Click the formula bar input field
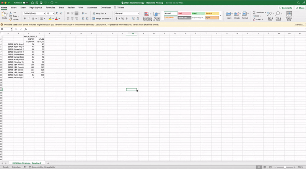306x169 pixels. tap(153, 29)
